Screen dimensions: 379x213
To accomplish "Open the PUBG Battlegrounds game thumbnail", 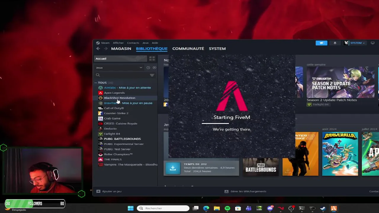I will coord(261,167).
